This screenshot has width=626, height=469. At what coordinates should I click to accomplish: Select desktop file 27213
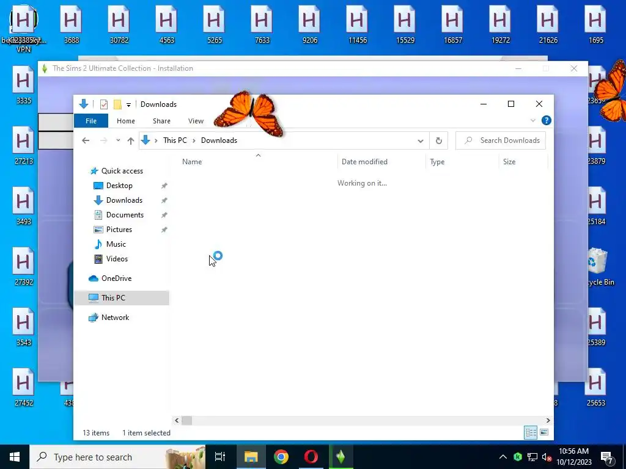point(24,145)
